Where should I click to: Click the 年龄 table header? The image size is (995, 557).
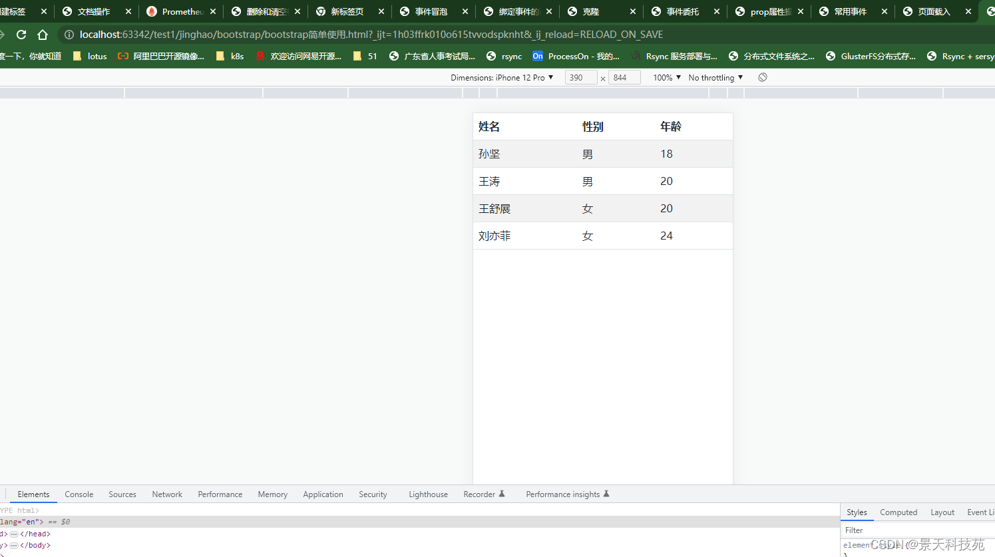pyautogui.click(x=671, y=126)
